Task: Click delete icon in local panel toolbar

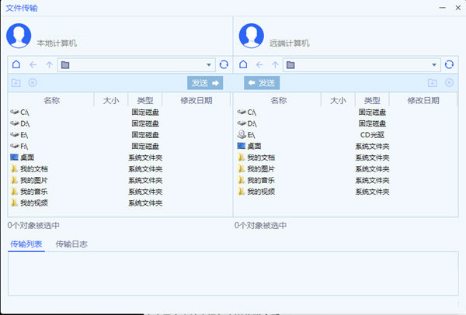Action: click(x=33, y=83)
